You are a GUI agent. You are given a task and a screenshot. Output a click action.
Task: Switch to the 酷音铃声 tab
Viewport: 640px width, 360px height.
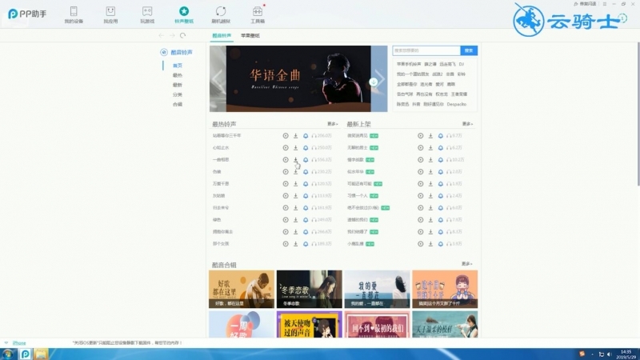click(x=222, y=35)
